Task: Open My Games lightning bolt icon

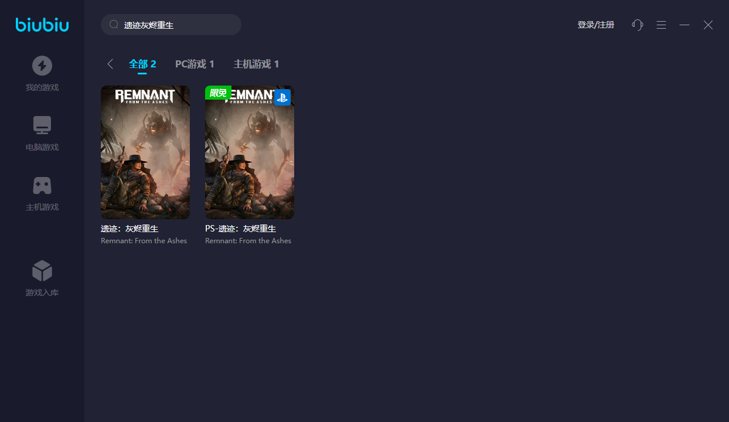Action: point(42,66)
